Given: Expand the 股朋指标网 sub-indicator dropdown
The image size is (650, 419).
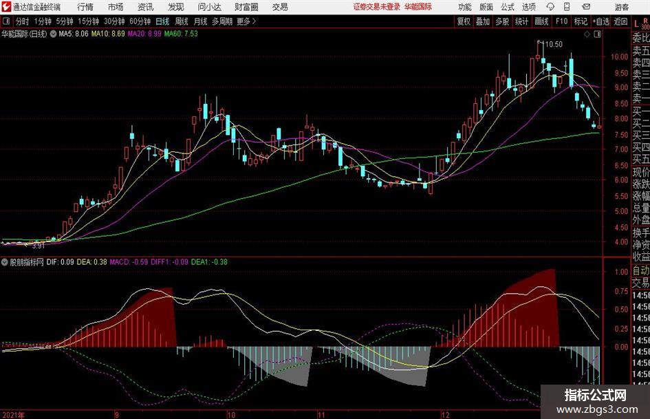Looking at the screenshot, I should 5,262.
